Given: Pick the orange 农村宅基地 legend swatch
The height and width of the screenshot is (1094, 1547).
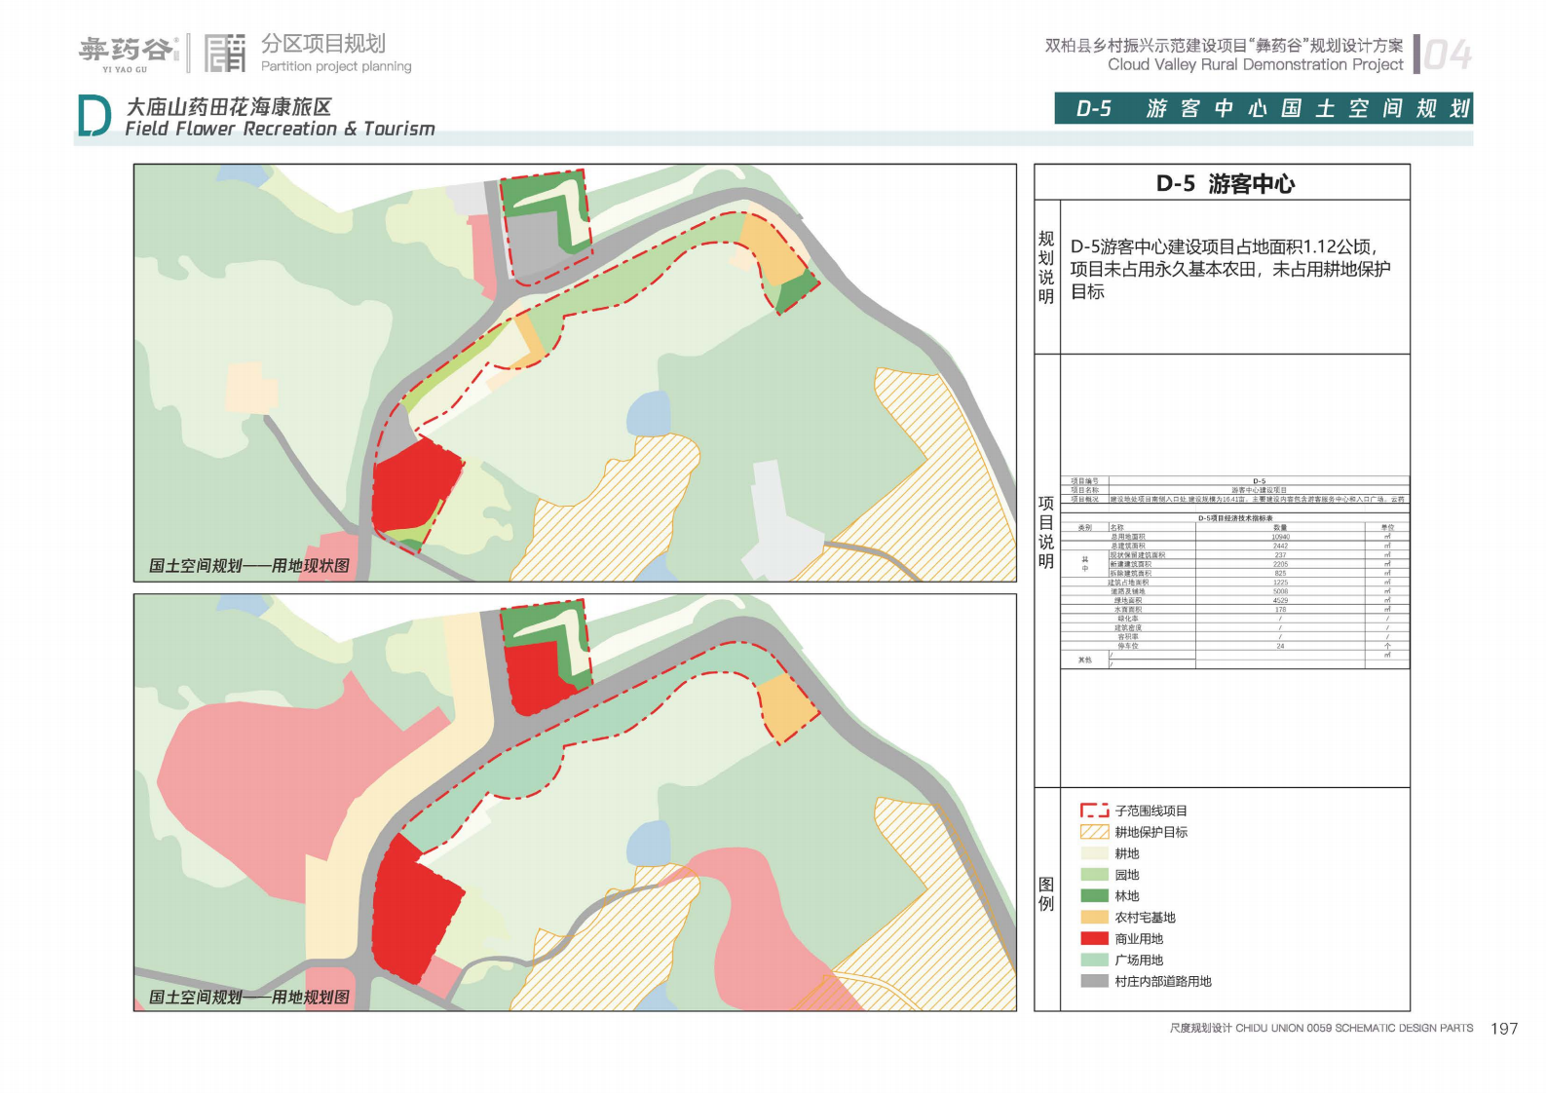Looking at the screenshot, I should [x=1094, y=917].
